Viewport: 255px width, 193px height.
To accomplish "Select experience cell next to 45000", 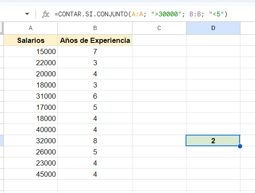I will (95, 174).
